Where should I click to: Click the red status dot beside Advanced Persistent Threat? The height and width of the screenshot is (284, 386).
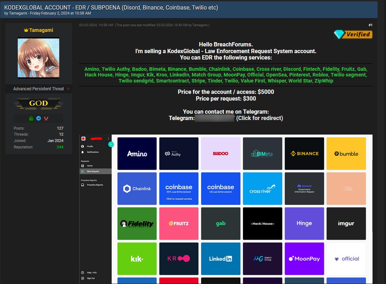tap(68, 89)
